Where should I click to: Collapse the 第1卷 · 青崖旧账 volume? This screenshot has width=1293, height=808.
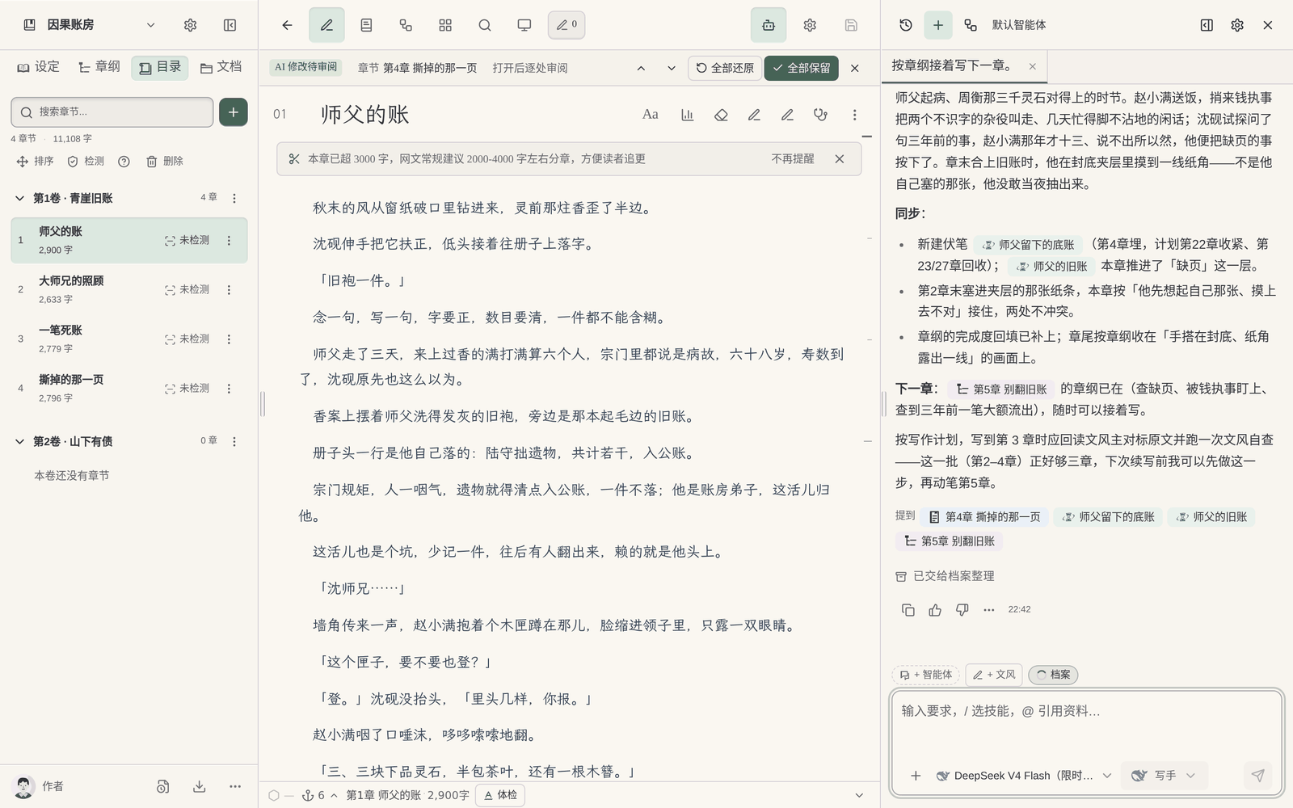[20, 198]
